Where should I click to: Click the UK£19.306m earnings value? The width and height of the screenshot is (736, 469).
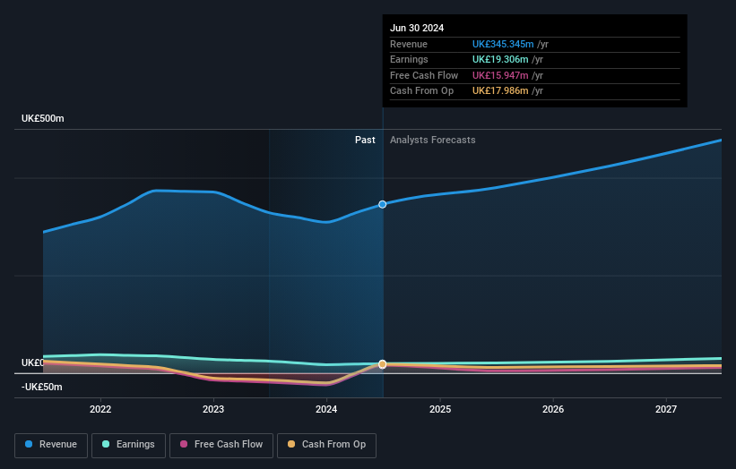pyautogui.click(x=500, y=59)
